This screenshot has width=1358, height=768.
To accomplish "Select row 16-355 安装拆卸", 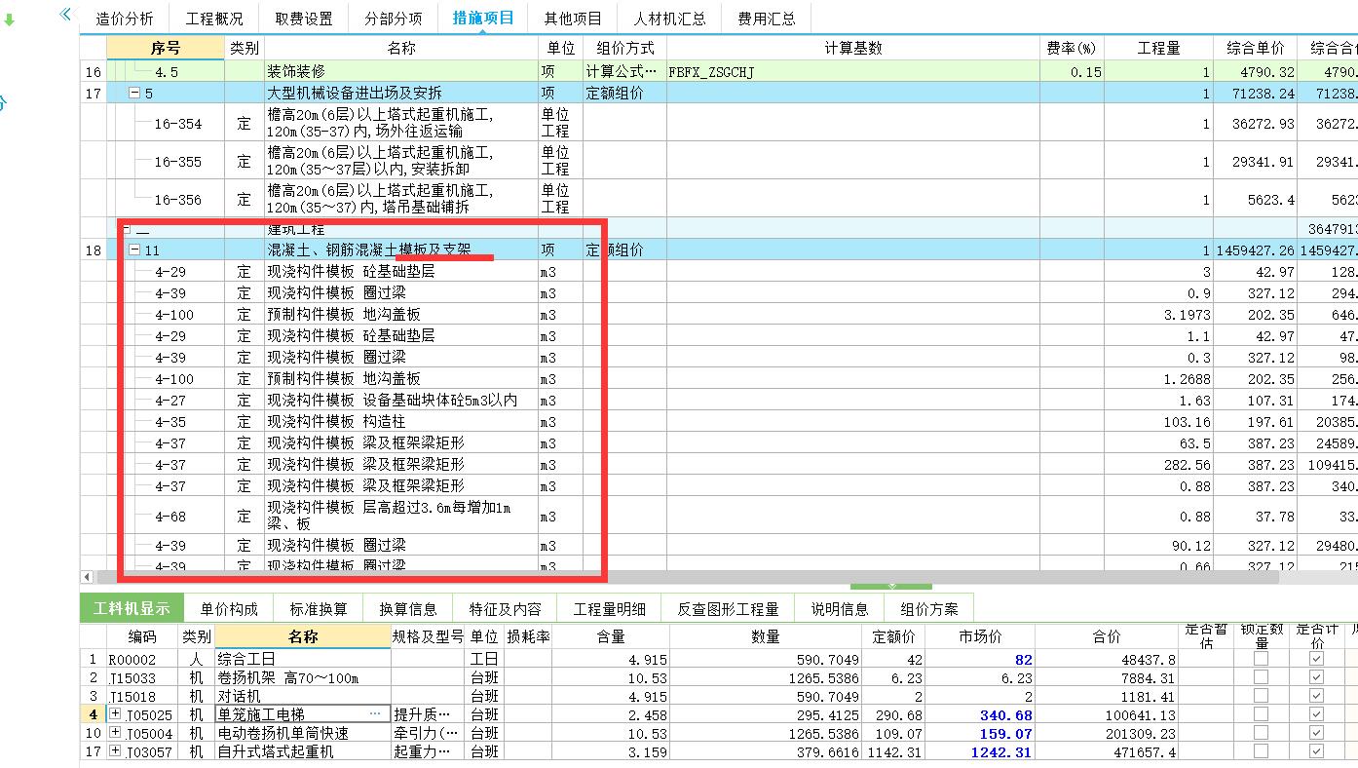I will point(719,162).
